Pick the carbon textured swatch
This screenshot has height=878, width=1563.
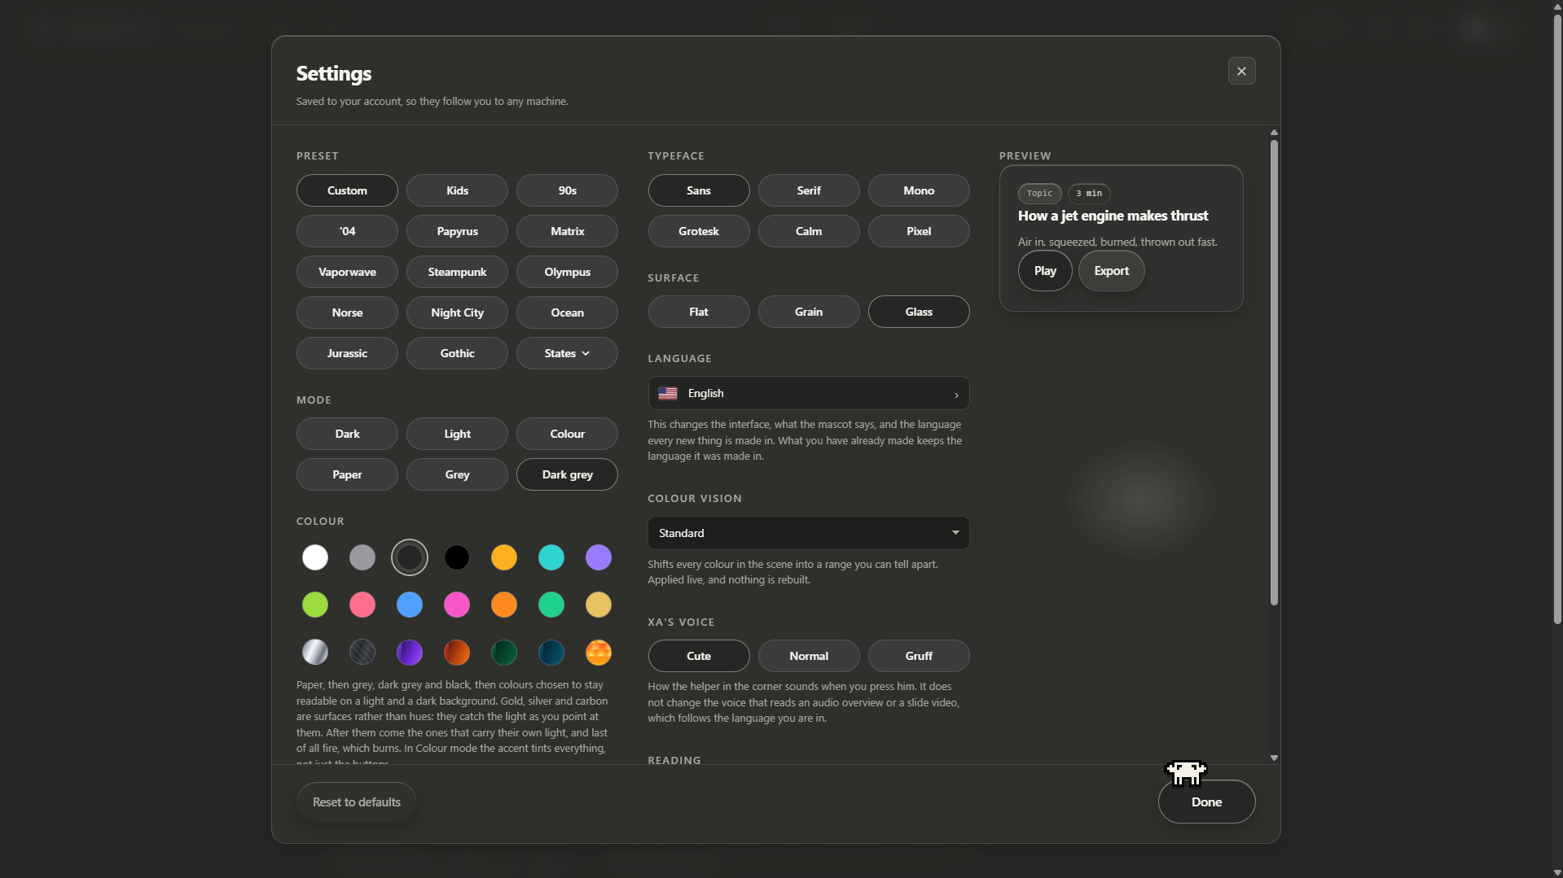(362, 652)
